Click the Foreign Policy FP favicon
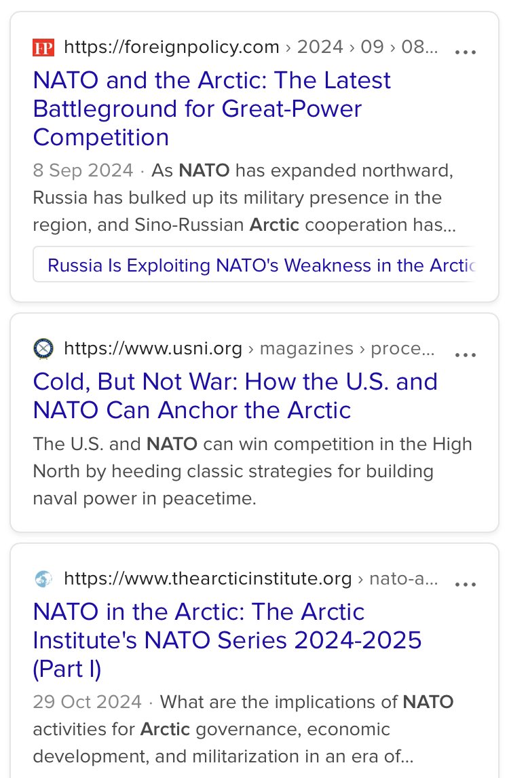The height and width of the screenshot is (778, 509). 43,48
